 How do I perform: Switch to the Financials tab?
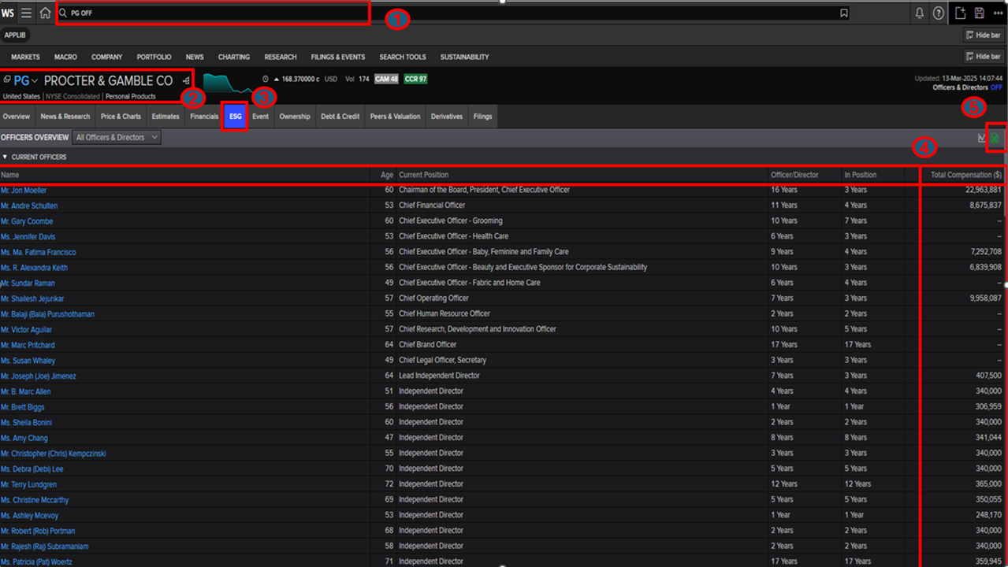point(204,117)
